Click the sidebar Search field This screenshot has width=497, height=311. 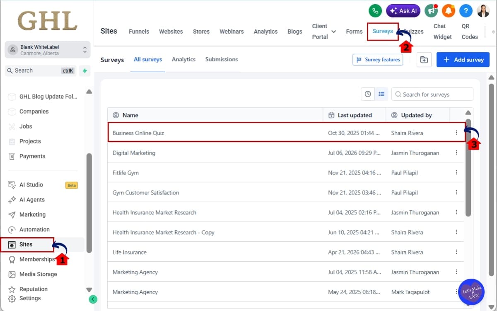(41, 70)
